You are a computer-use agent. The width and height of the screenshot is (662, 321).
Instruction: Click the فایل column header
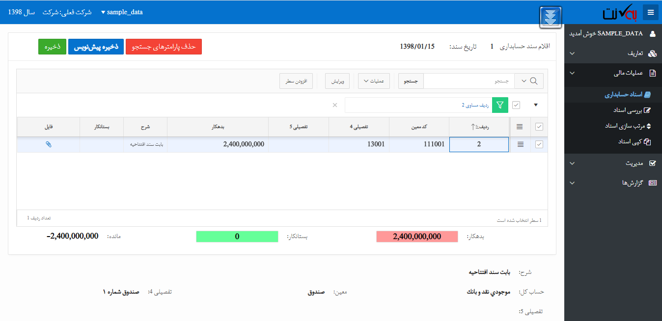tap(49, 127)
